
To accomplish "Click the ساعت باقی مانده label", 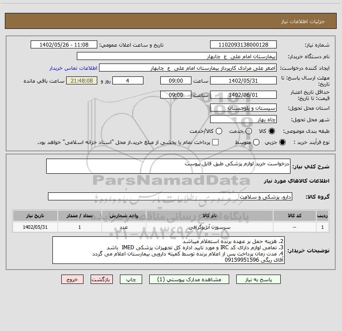I will [44, 81].
